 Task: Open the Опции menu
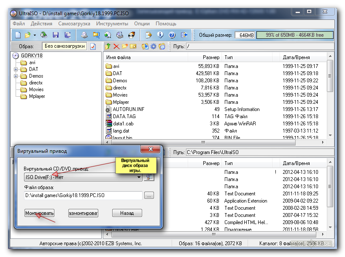(142, 24)
